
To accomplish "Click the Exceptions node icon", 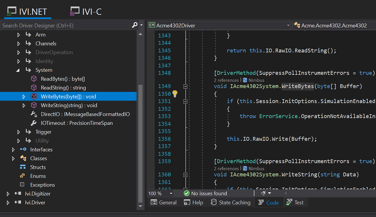I will pos(22,184).
